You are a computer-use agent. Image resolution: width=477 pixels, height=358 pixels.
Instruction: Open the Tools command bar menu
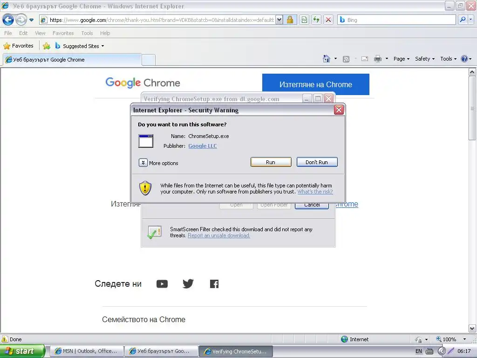(x=449, y=59)
